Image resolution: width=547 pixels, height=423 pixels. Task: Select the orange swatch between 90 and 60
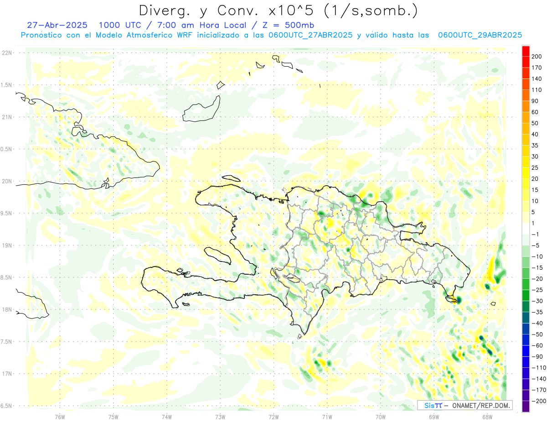click(526, 106)
